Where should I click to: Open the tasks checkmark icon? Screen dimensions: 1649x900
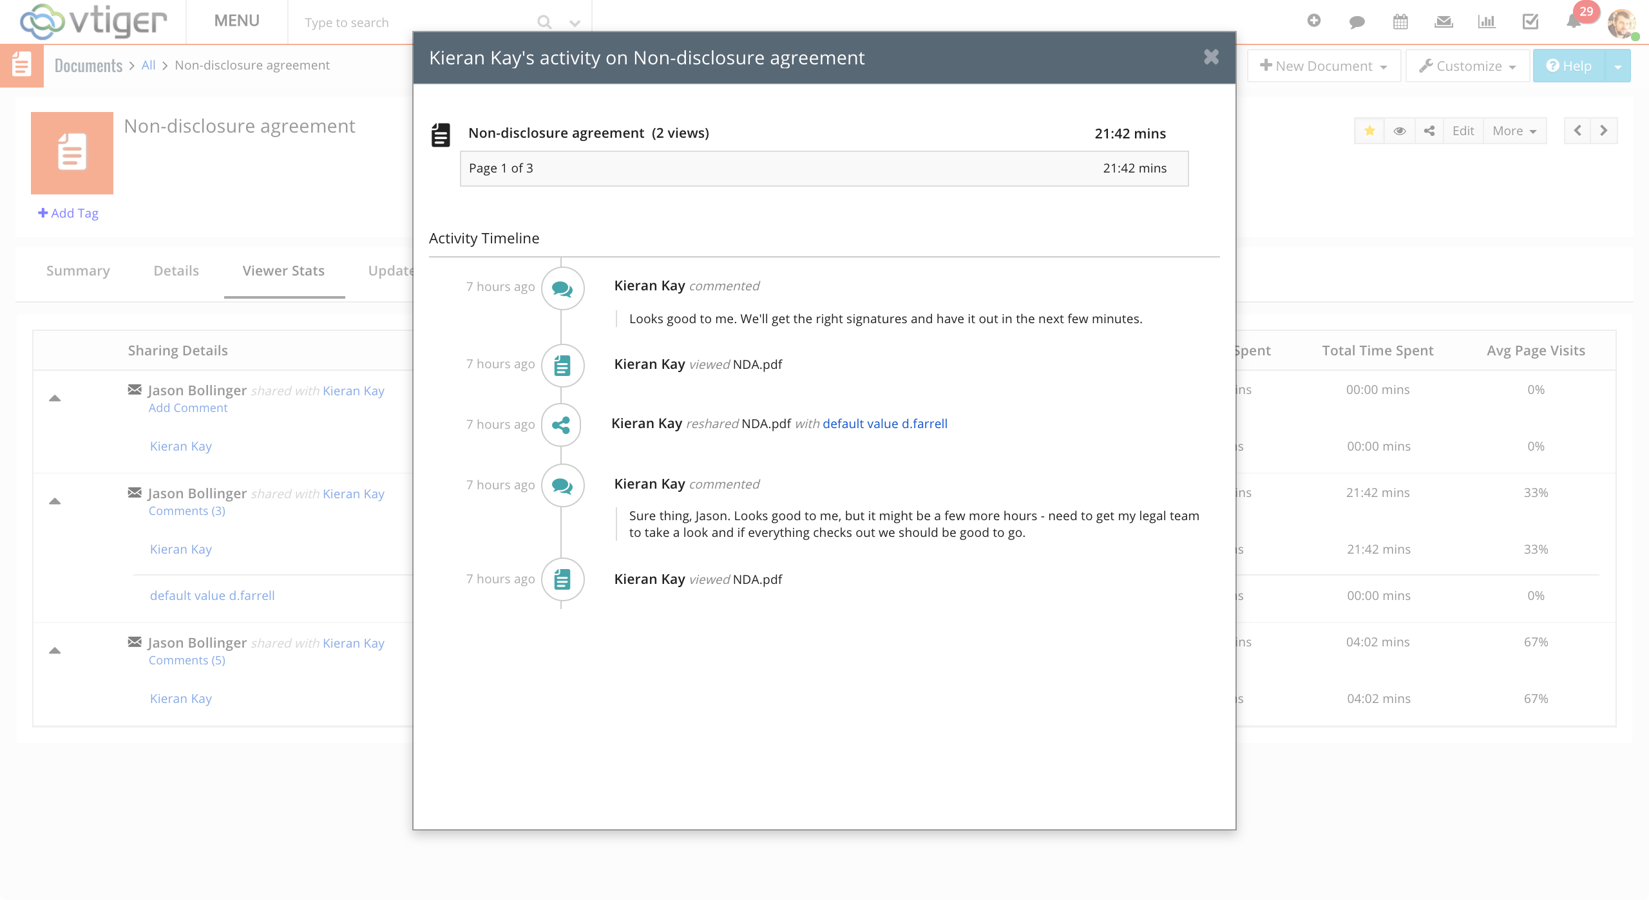(1530, 22)
